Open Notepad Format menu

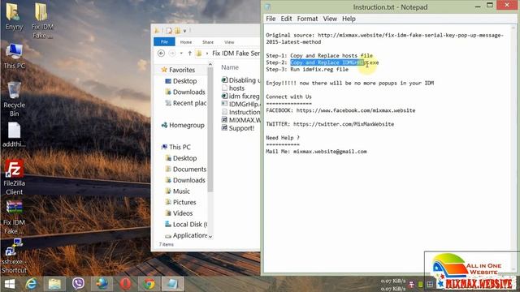pyautogui.click(x=307, y=19)
